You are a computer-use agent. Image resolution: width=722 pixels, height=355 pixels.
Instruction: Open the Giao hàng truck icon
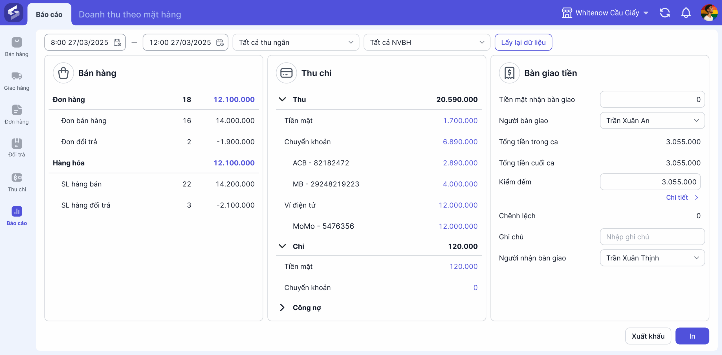pos(17,76)
